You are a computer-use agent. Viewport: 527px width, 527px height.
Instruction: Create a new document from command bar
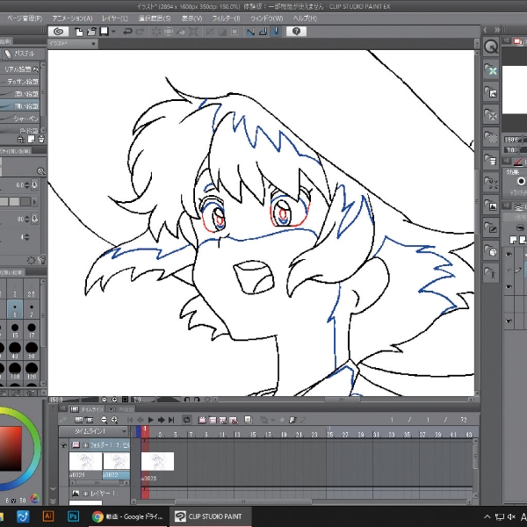(79, 32)
